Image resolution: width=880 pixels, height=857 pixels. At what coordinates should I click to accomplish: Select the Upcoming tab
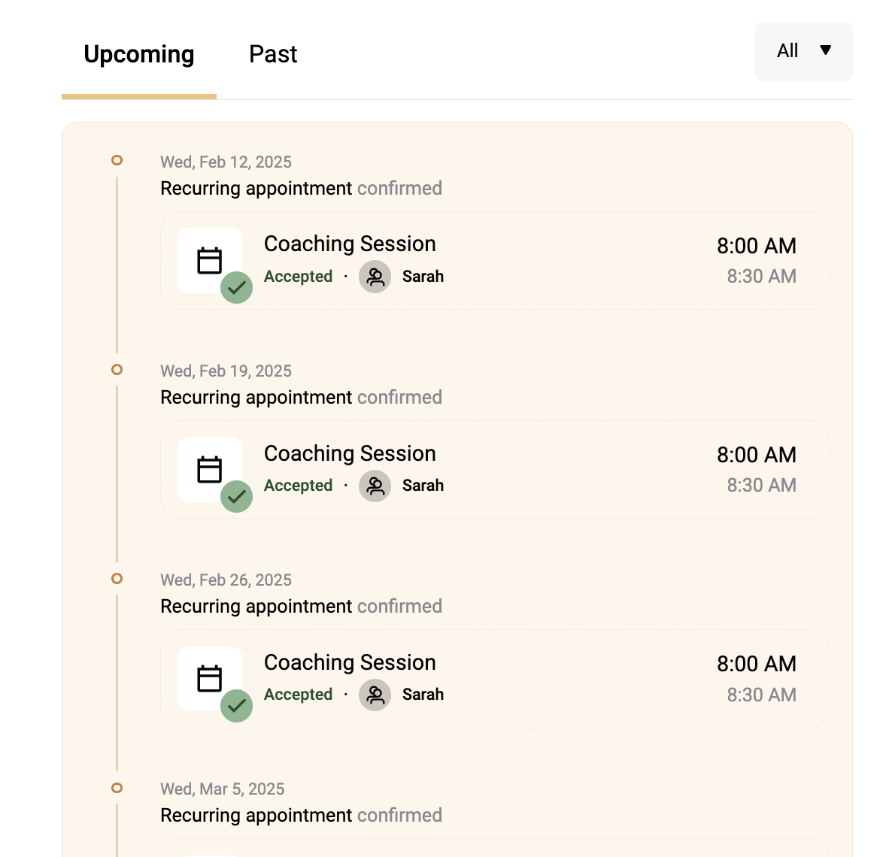point(138,54)
